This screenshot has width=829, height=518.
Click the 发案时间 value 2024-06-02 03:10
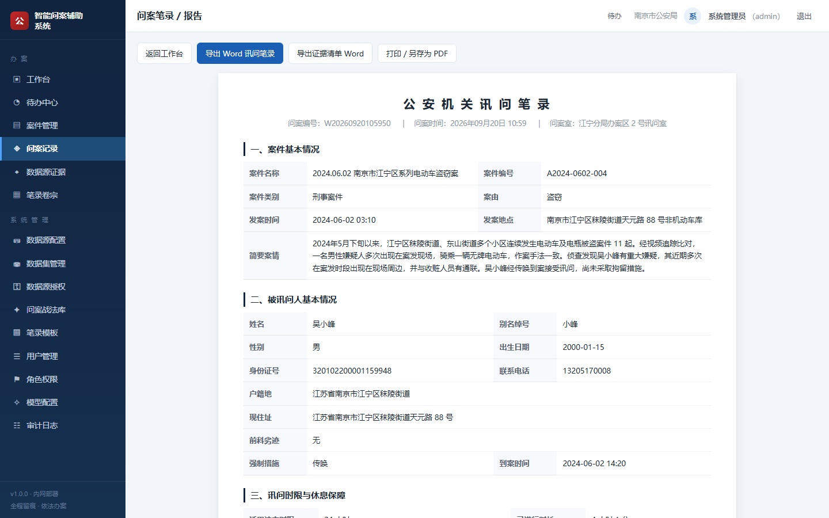(344, 220)
